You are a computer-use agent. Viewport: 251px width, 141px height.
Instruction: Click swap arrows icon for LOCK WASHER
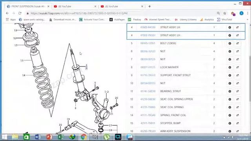coord(238,67)
